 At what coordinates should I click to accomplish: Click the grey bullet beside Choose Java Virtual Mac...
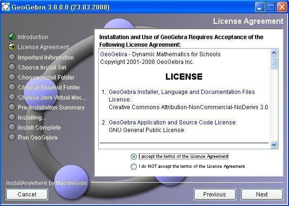(12, 97)
